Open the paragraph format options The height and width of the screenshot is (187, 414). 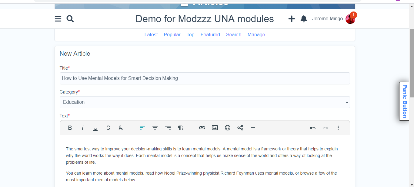(181, 128)
